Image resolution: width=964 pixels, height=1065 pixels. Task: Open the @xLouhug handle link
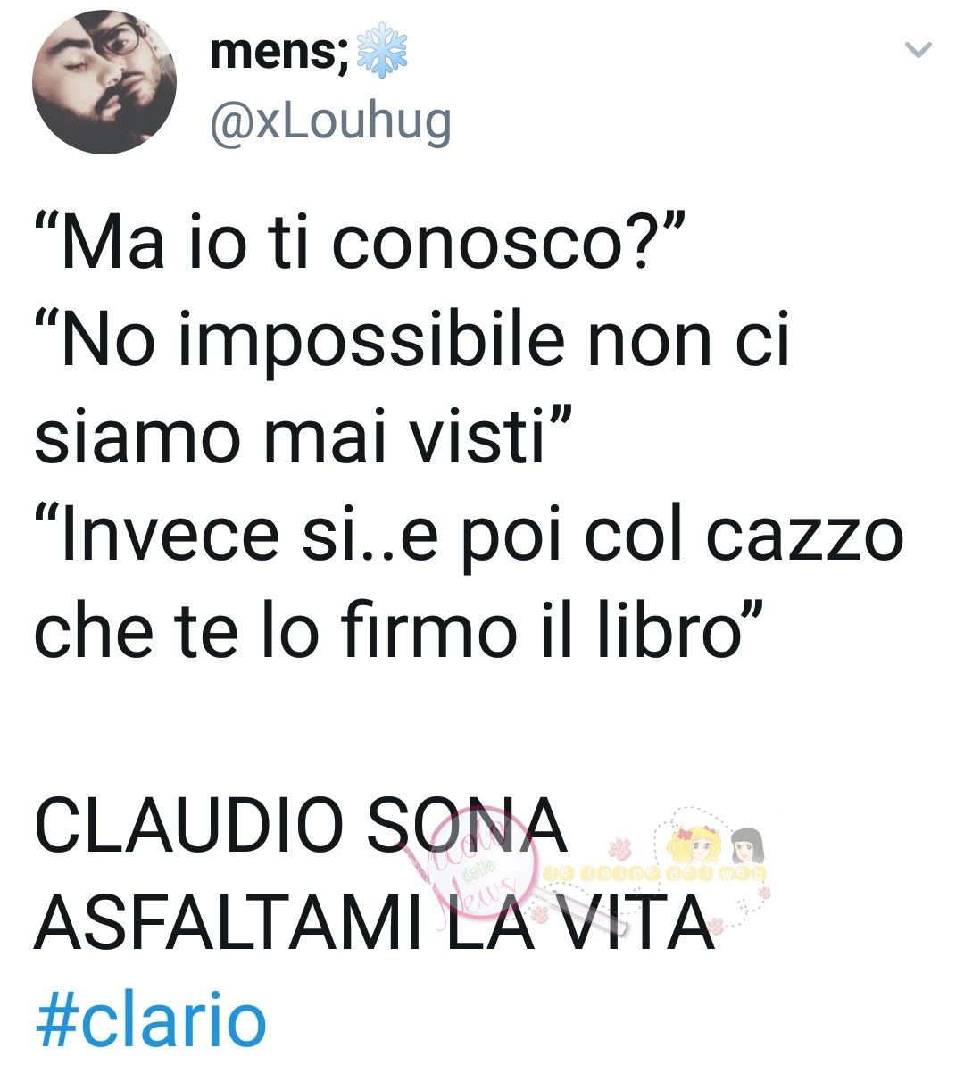click(x=331, y=122)
